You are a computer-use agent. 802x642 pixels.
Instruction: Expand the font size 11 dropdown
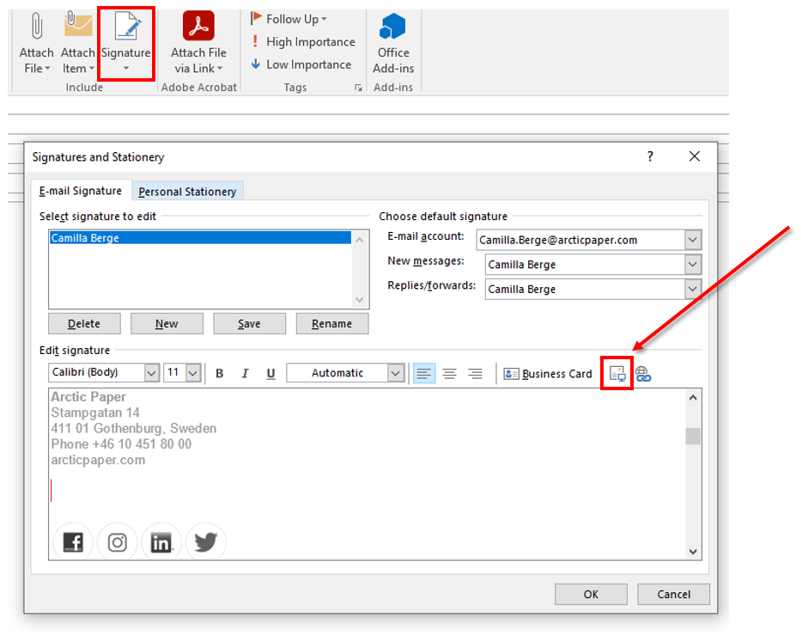(x=193, y=373)
